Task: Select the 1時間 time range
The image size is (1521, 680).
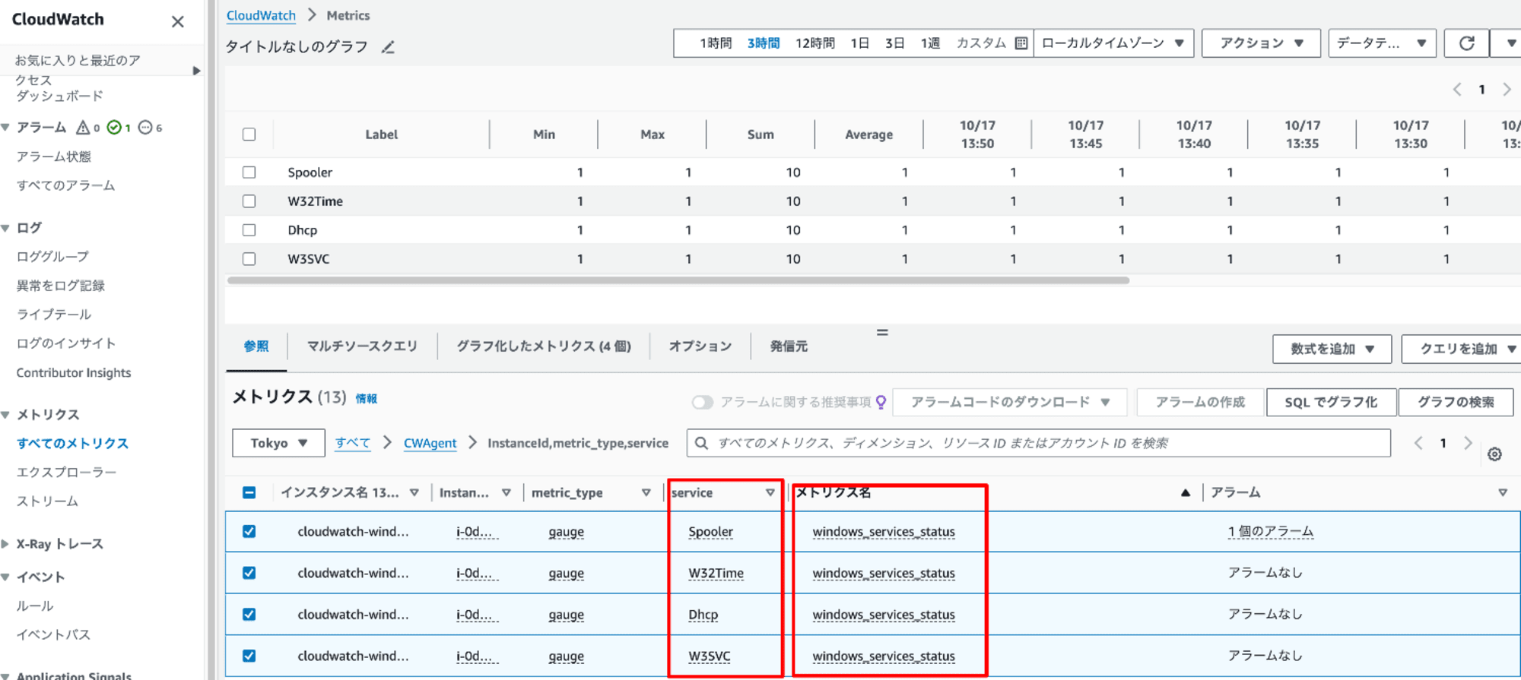Action: (716, 43)
